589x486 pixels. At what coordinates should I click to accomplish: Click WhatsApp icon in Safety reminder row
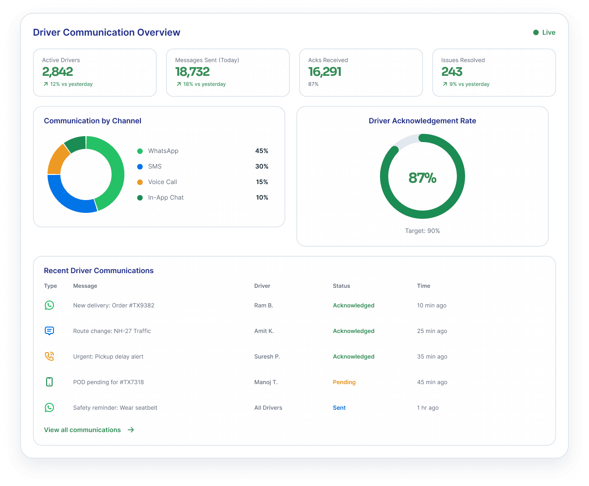[49, 407]
